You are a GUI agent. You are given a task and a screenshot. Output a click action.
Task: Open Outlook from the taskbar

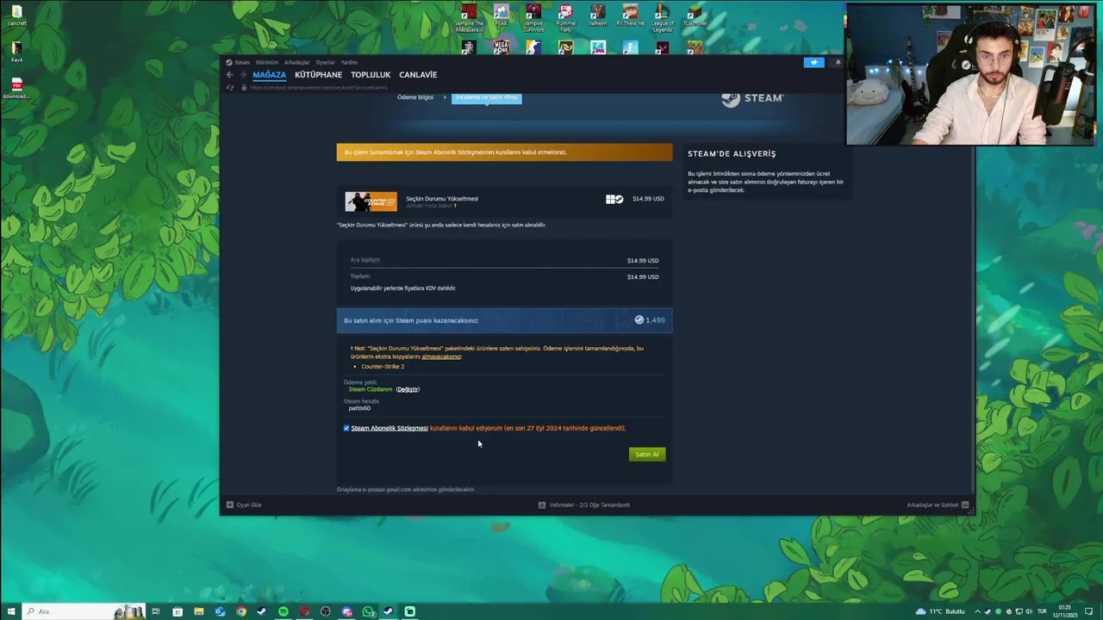point(220,611)
